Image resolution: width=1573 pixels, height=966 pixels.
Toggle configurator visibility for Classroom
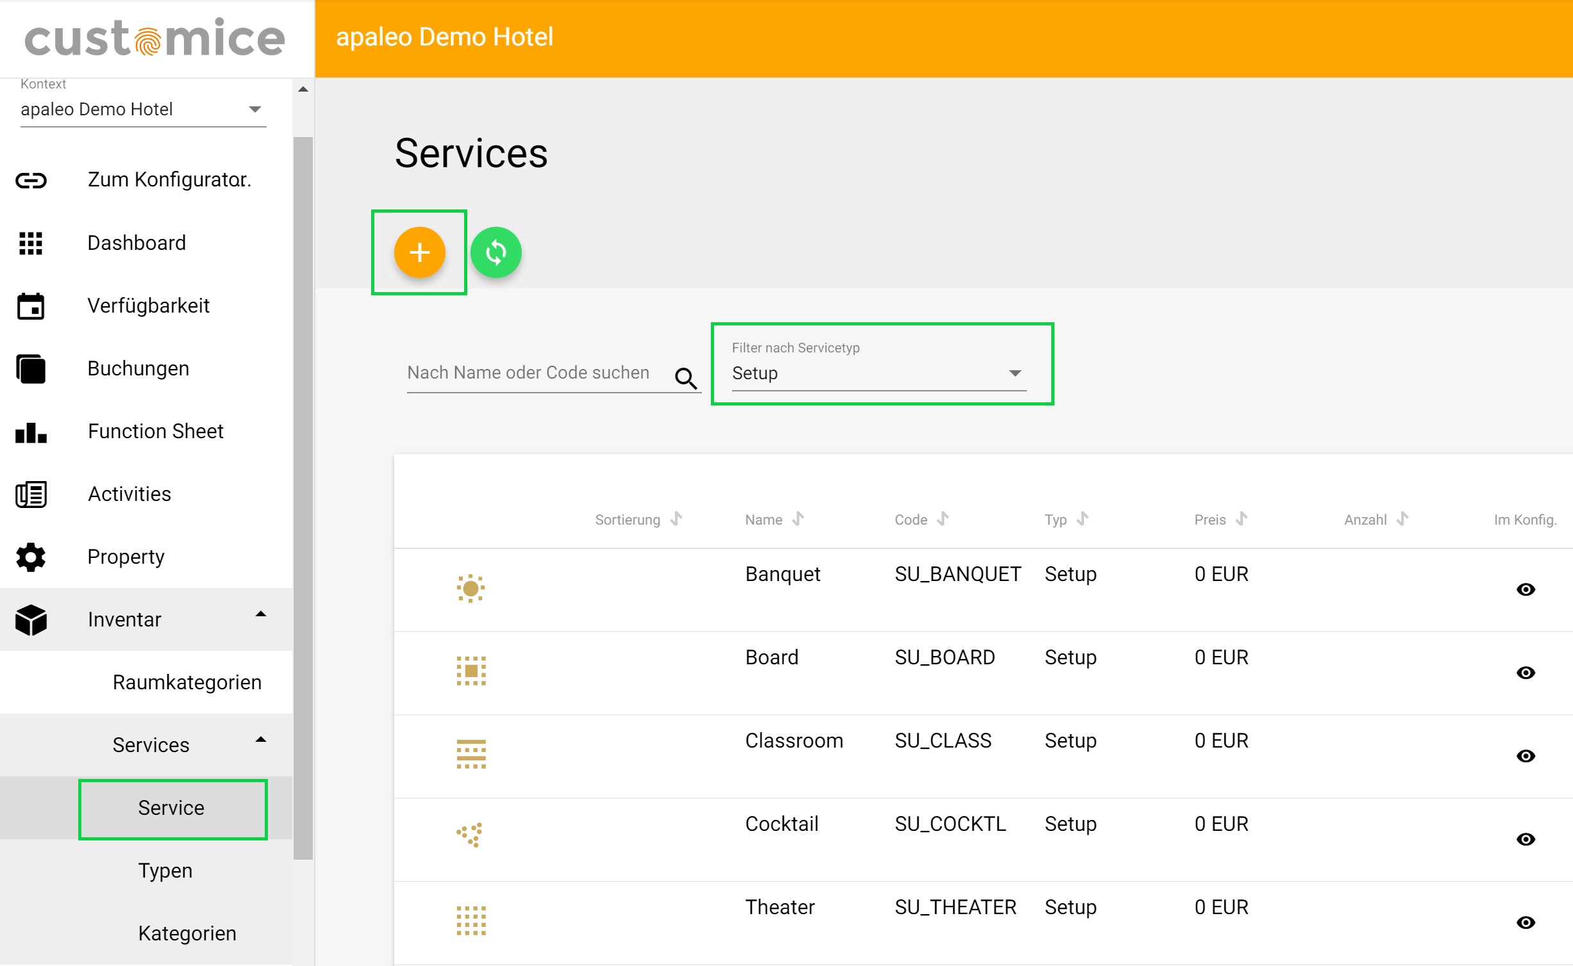(1526, 756)
